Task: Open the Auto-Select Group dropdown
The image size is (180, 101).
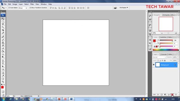Action: [x=22, y=8]
